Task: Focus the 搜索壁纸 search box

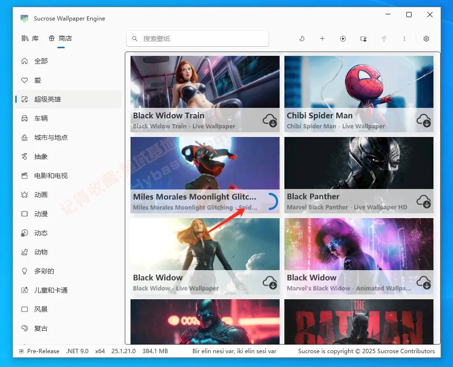Action: 198,39
